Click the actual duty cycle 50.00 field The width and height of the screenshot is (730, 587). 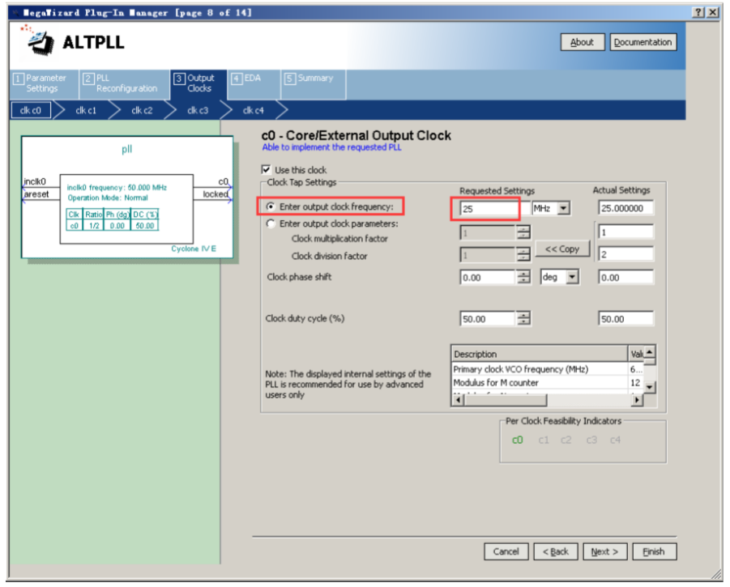[625, 319]
